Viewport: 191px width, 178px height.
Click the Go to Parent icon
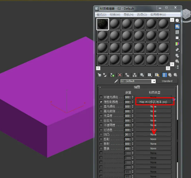coord(170,75)
